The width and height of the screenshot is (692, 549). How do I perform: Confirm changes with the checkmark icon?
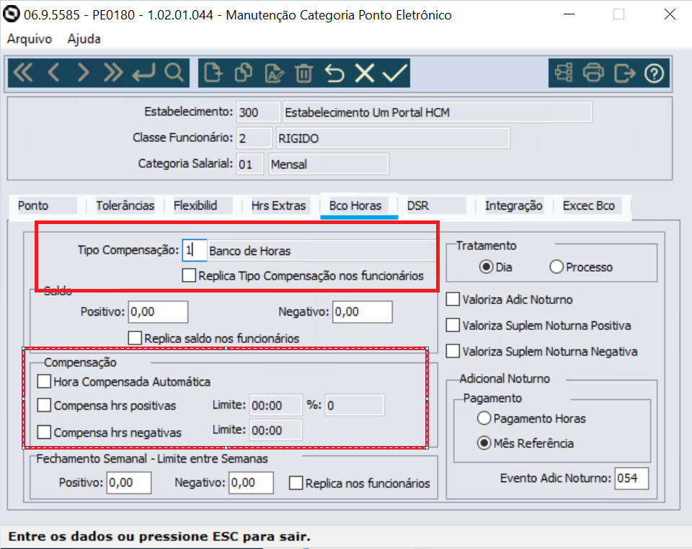(x=395, y=73)
